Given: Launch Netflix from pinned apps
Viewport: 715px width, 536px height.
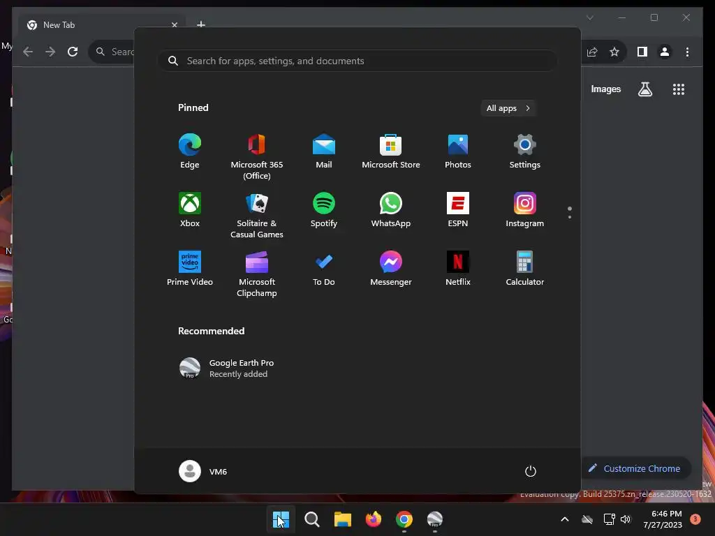Looking at the screenshot, I should [x=458, y=269].
